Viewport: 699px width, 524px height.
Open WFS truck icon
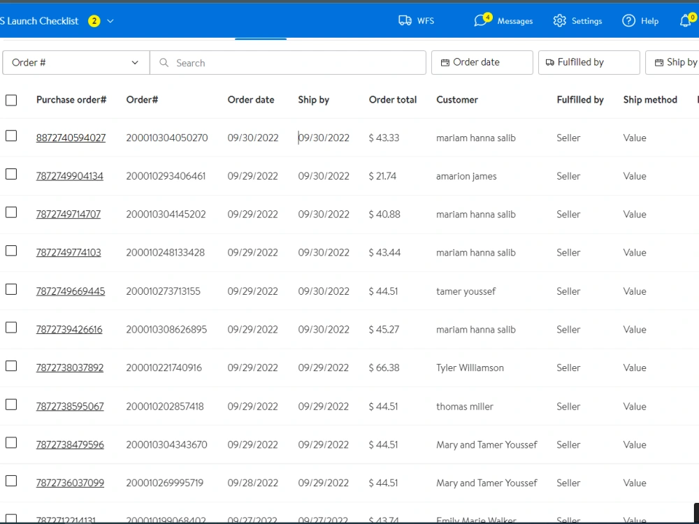click(x=405, y=20)
